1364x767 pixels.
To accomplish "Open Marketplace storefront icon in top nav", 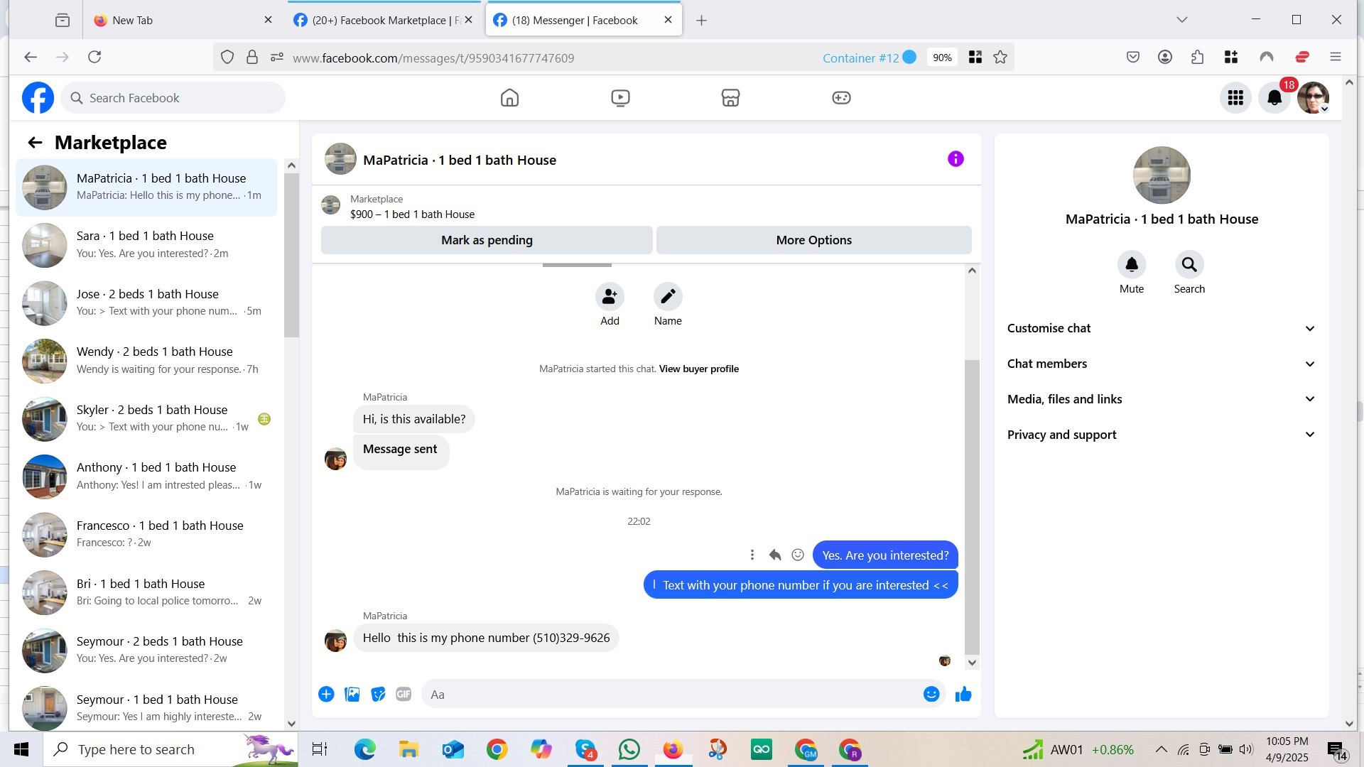I will (730, 98).
